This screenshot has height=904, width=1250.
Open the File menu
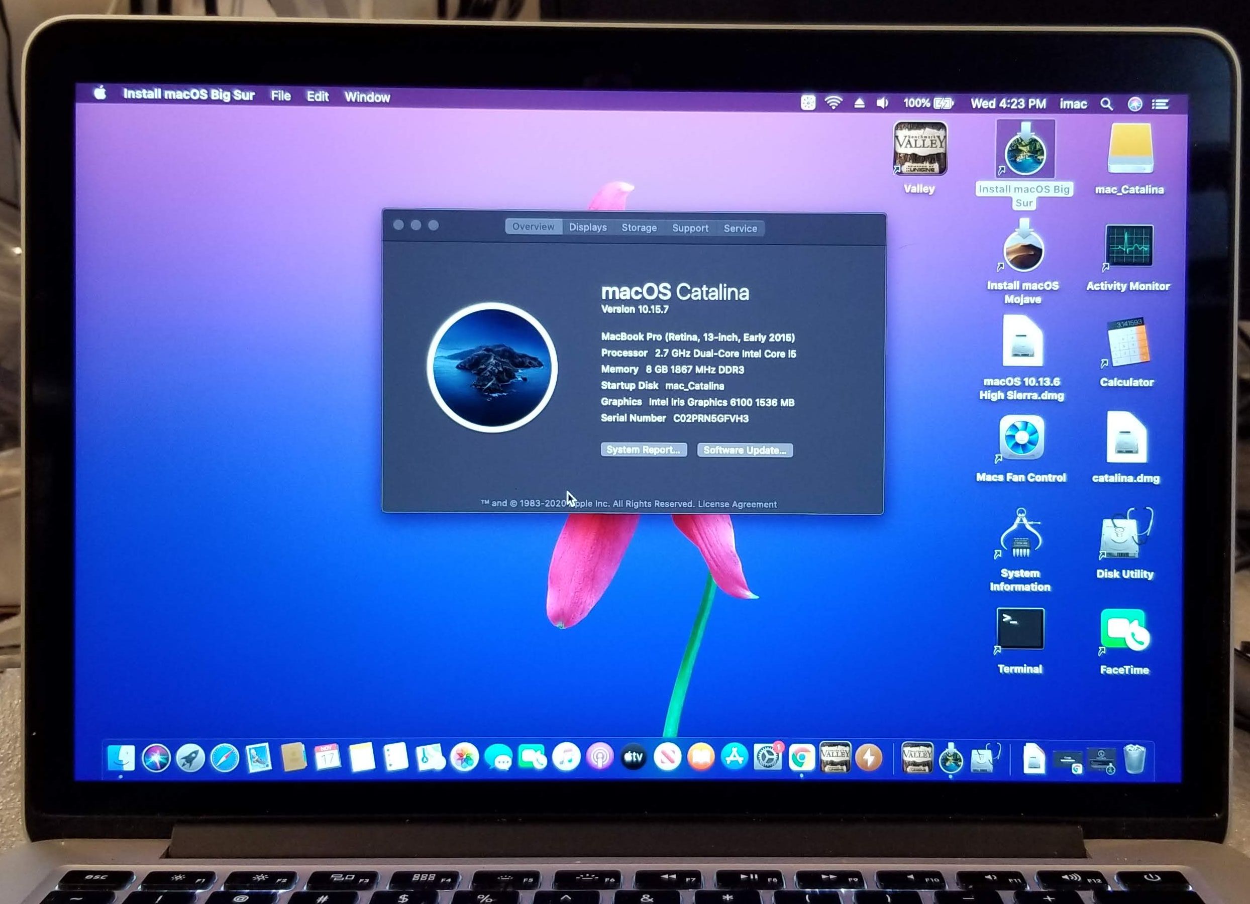[x=280, y=96]
